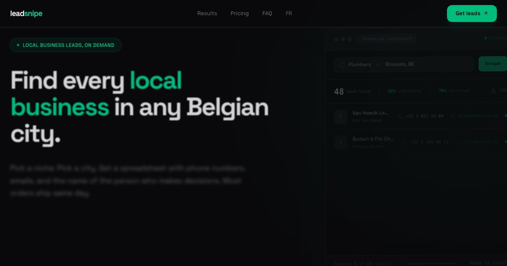
Task: Click the email icon in Van Hoeck row
Action: [x=452, y=116]
